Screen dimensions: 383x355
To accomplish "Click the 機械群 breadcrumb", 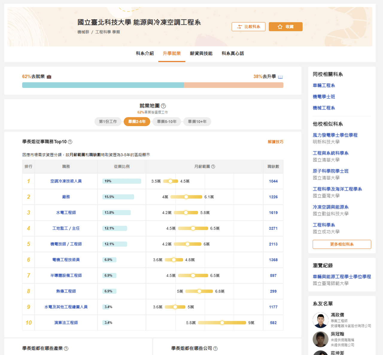I will click(x=83, y=32).
